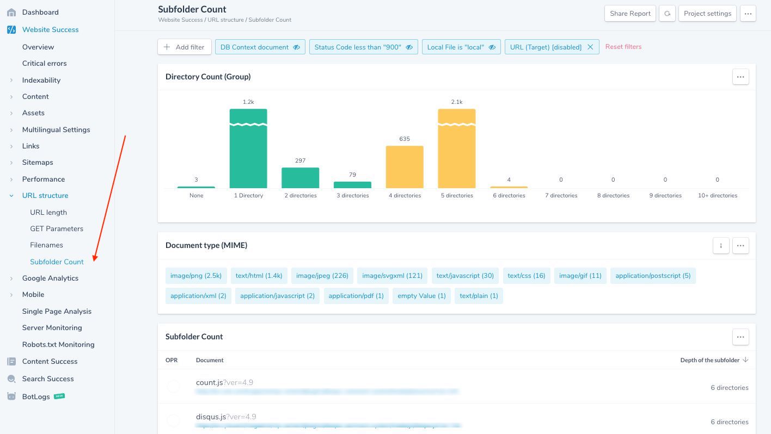This screenshot has width=771, height=434.
Task: Click the text/html MIME type chip
Action: [x=259, y=276]
